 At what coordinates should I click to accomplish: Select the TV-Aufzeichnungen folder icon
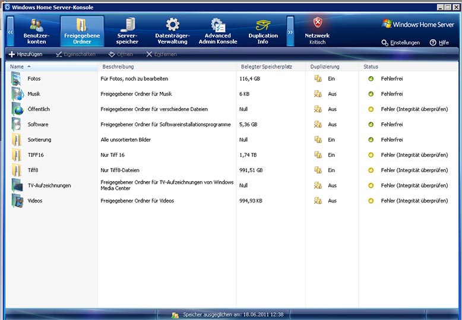coord(17,185)
